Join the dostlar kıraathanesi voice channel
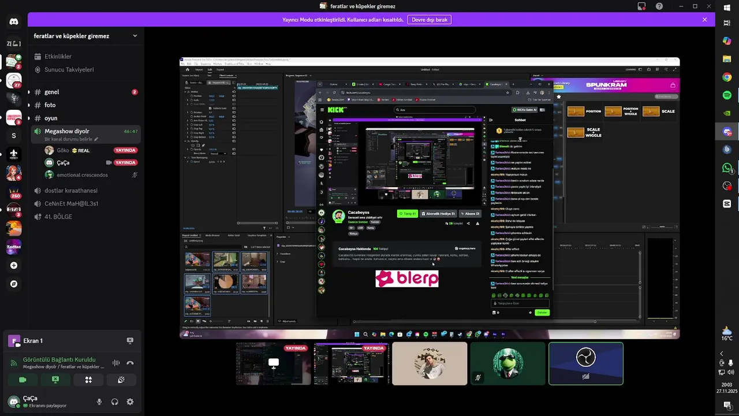Screen dimensions: 739x416 [85, 191]
